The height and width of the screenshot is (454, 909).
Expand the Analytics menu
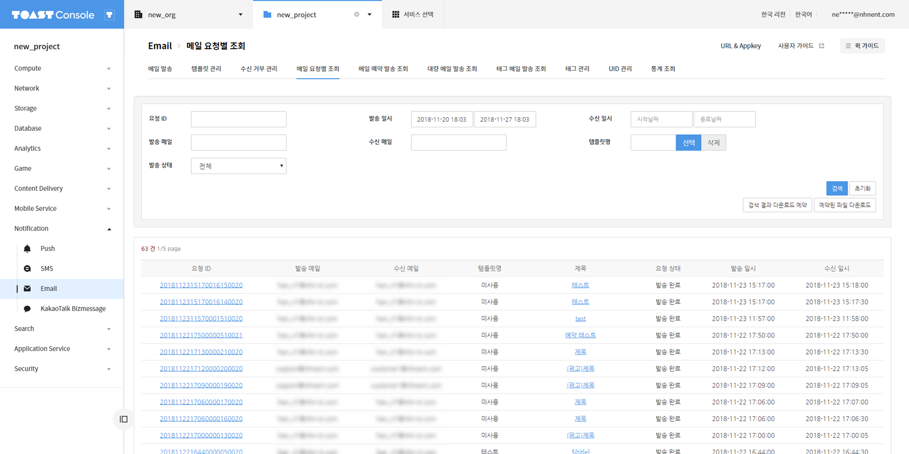click(x=62, y=148)
